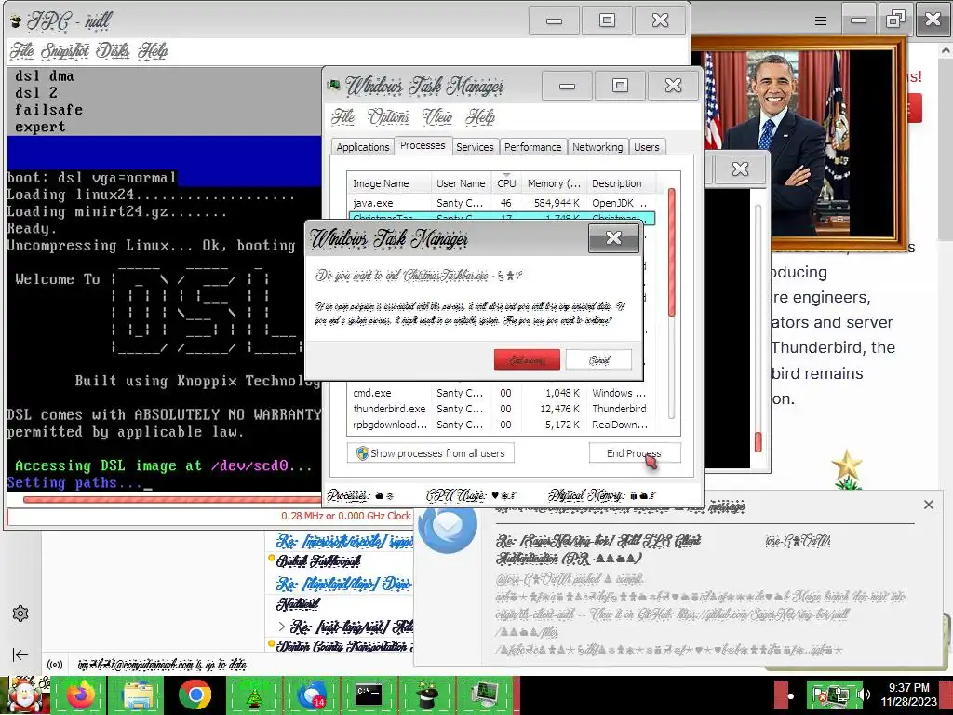Image resolution: width=953 pixels, height=715 pixels.
Task: Launch Google Chrome from the taskbar
Action: [195, 695]
